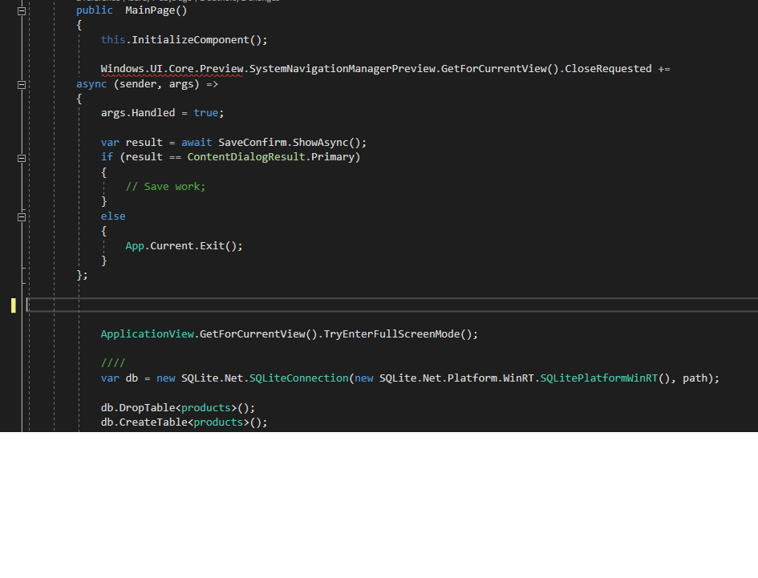Click the else keyword

click(x=113, y=216)
